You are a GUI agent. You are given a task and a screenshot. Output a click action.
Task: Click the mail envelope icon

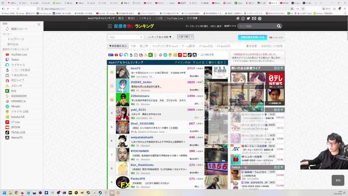point(254,19)
